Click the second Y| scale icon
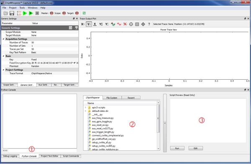The image size is (251, 164). 107,24
